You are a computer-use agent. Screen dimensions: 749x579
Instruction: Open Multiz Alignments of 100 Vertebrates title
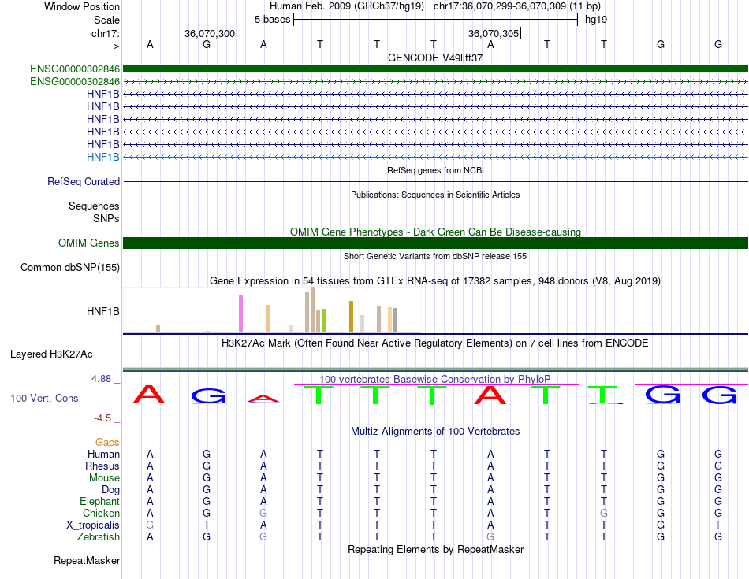[x=435, y=432]
